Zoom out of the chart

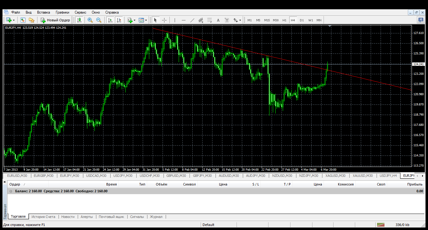[x=99, y=20]
